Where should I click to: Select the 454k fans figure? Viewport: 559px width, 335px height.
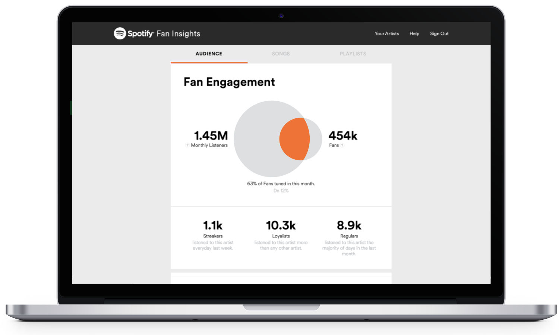pos(343,135)
